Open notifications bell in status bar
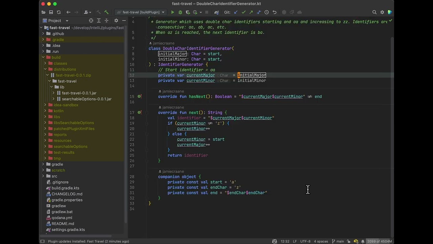The height and width of the screenshot is (244, 433). tap(363, 241)
